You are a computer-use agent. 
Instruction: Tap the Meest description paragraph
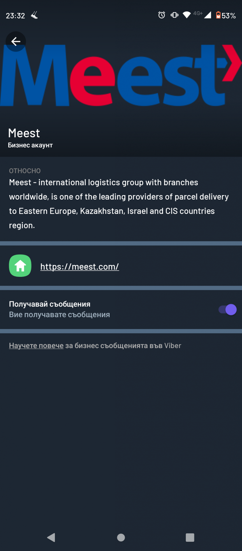click(x=118, y=204)
